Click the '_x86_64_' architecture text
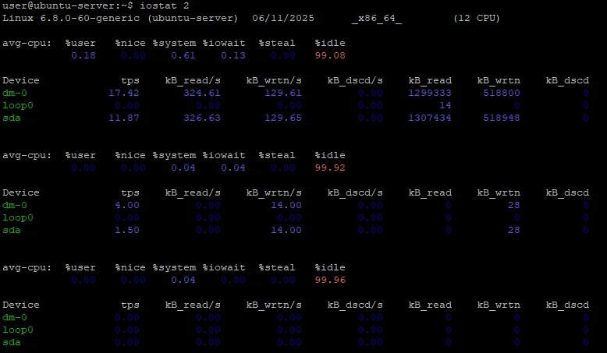The height and width of the screenshot is (353, 607). click(x=377, y=18)
